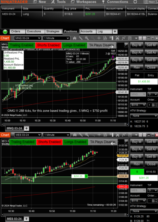Click Buy Bi button in MES Chart Trader
The height and width of the screenshot is (222, 158).
click(137, 157)
